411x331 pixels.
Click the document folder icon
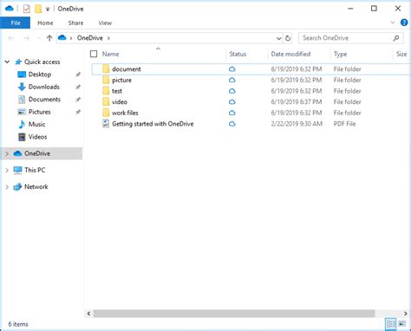106,68
